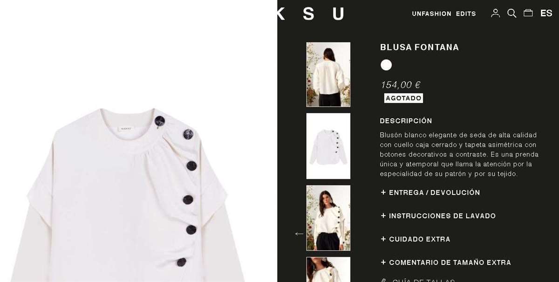Image resolution: width=559 pixels, height=282 pixels.
Task: Click the Agotado sold-out label
Action: point(403,98)
